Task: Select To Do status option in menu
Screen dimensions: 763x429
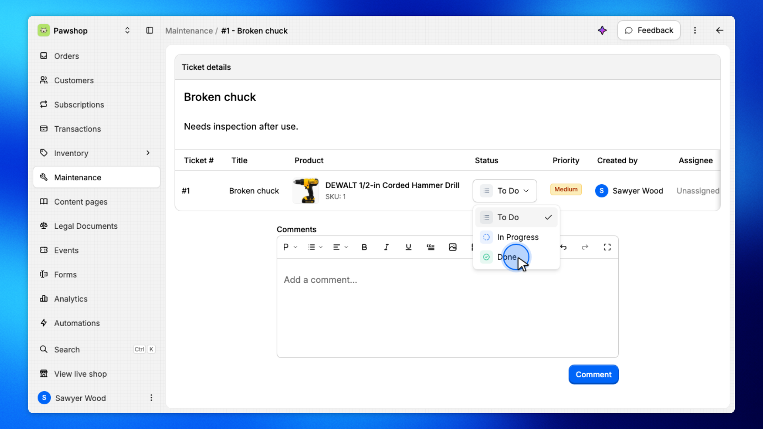Action: 516,217
